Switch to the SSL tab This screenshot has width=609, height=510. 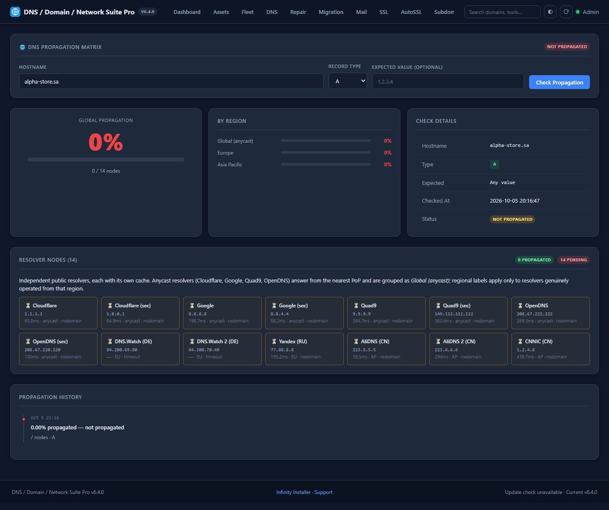pyautogui.click(x=384, y=12)
